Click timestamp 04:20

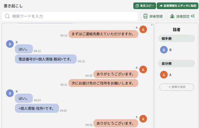(x=89, y=76)
